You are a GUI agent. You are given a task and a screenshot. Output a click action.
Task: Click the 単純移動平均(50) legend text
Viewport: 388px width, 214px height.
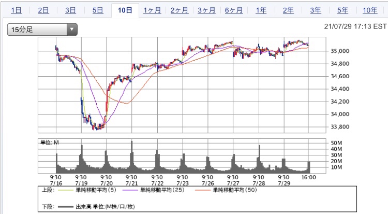[235, 190]
